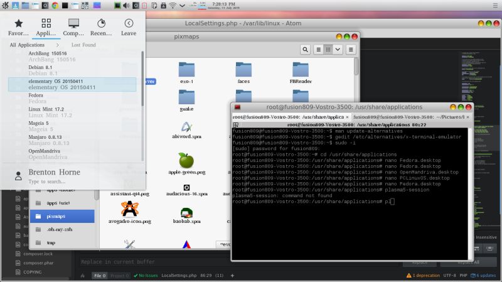The height and width of the screenshot is (282, 502).
Task: Open the guake folder
Action: [x=186, y=100]
